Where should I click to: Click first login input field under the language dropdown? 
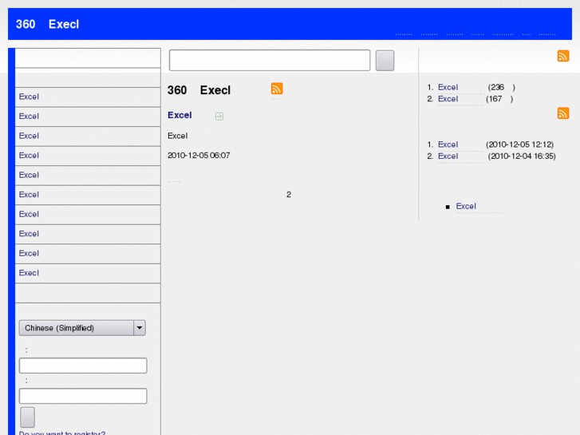[83, 366]
